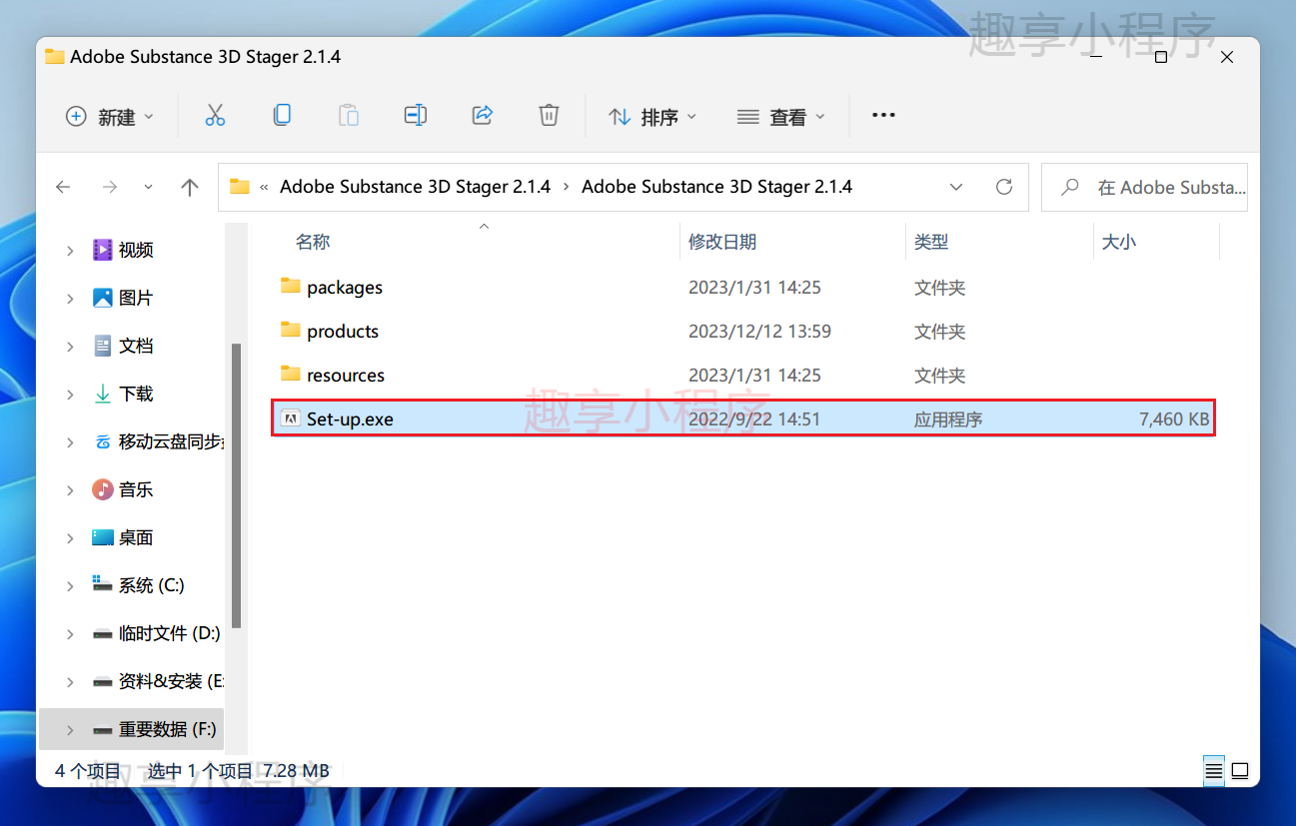Select the Set-up.exe file name
Viewport: 1296px width, 826px height.
coord(350,419)
